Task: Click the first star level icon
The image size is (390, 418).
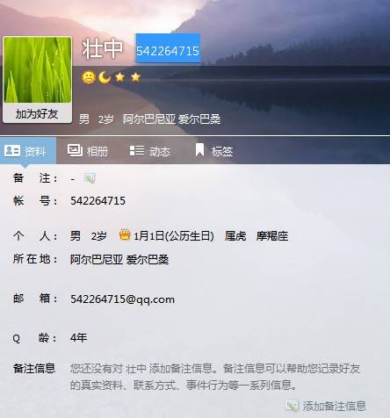Action: pyautogui.click(x=119, y=77)
